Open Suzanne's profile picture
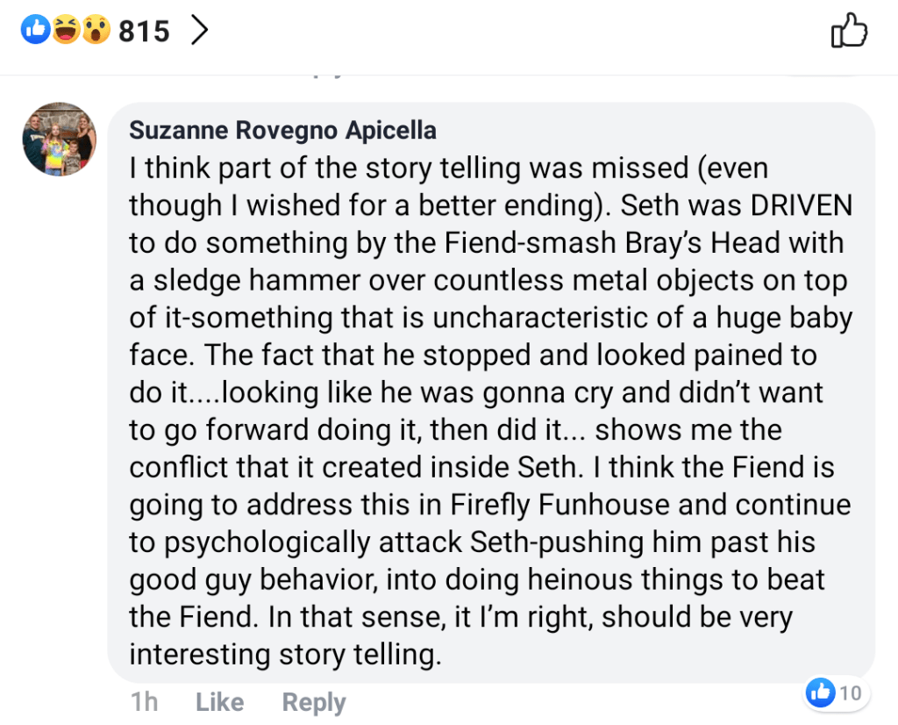This screenshot has width=898, height=725. point(60,140)
